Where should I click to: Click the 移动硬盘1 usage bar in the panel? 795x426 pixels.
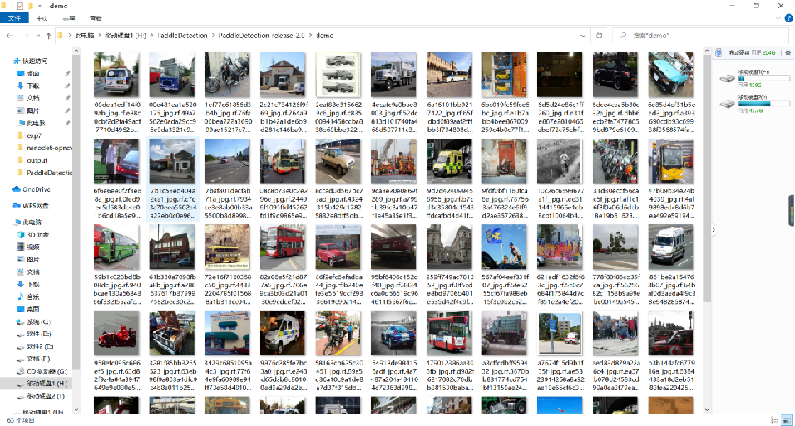[764, 79]
